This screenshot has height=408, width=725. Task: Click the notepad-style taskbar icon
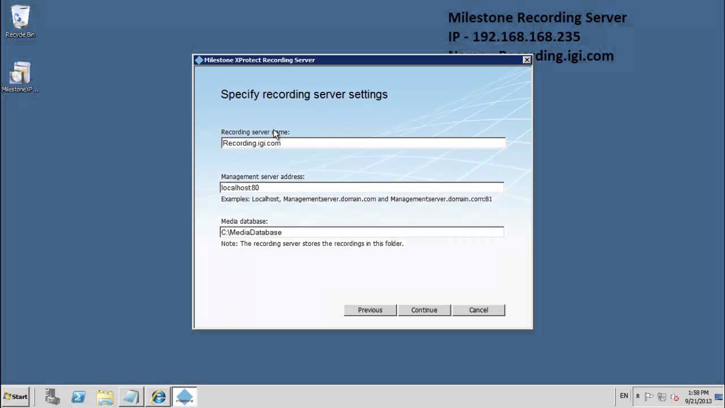pos(131,396)
